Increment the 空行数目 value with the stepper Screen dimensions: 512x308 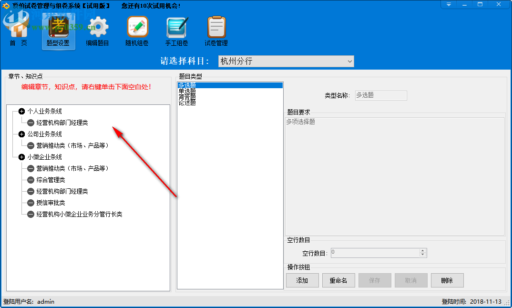click(422, 250)
